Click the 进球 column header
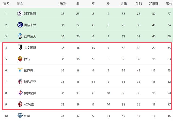This screenshot has height=121, width=173. [x=123, y=4]
